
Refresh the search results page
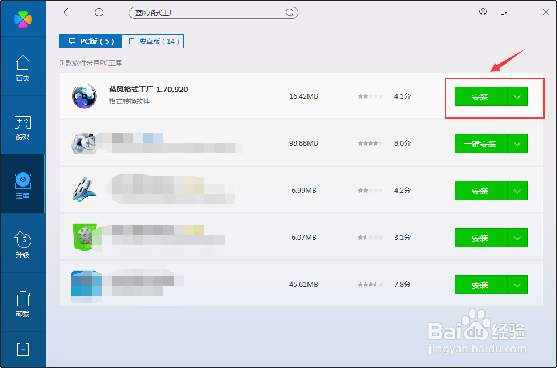pyautogui.click(x=99, y=12)
